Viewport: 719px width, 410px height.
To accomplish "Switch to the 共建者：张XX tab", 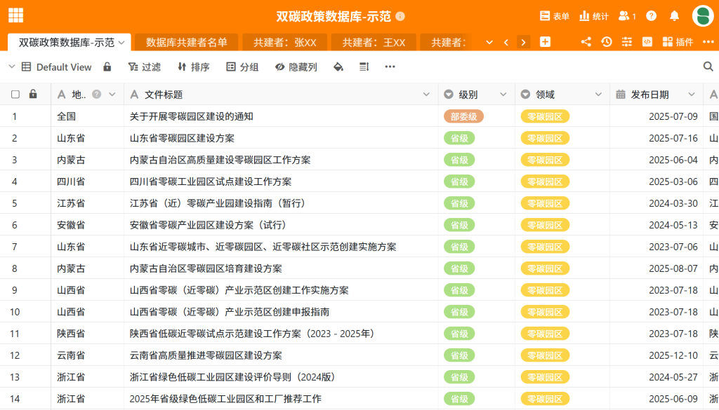I will [x=287, y=42].
